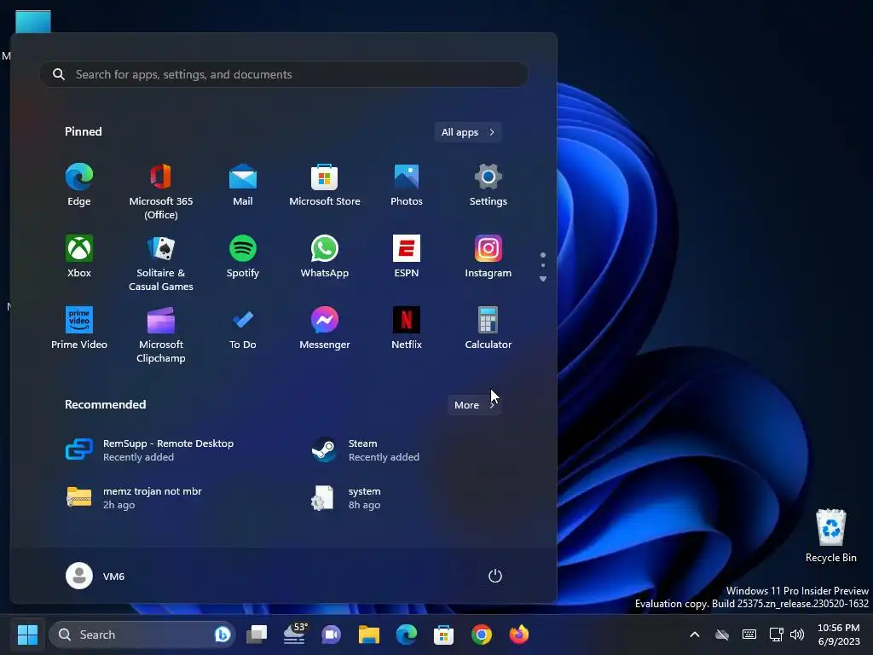Open WhatsApp

click(x=325, y=256)
